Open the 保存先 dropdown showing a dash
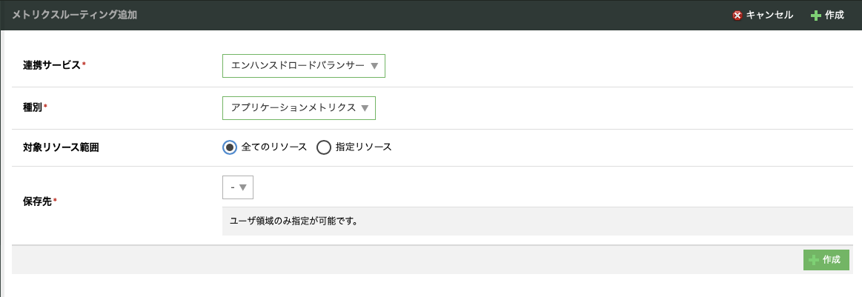The image size is (862, 297). pyautogui.click(x=237, y=187)
